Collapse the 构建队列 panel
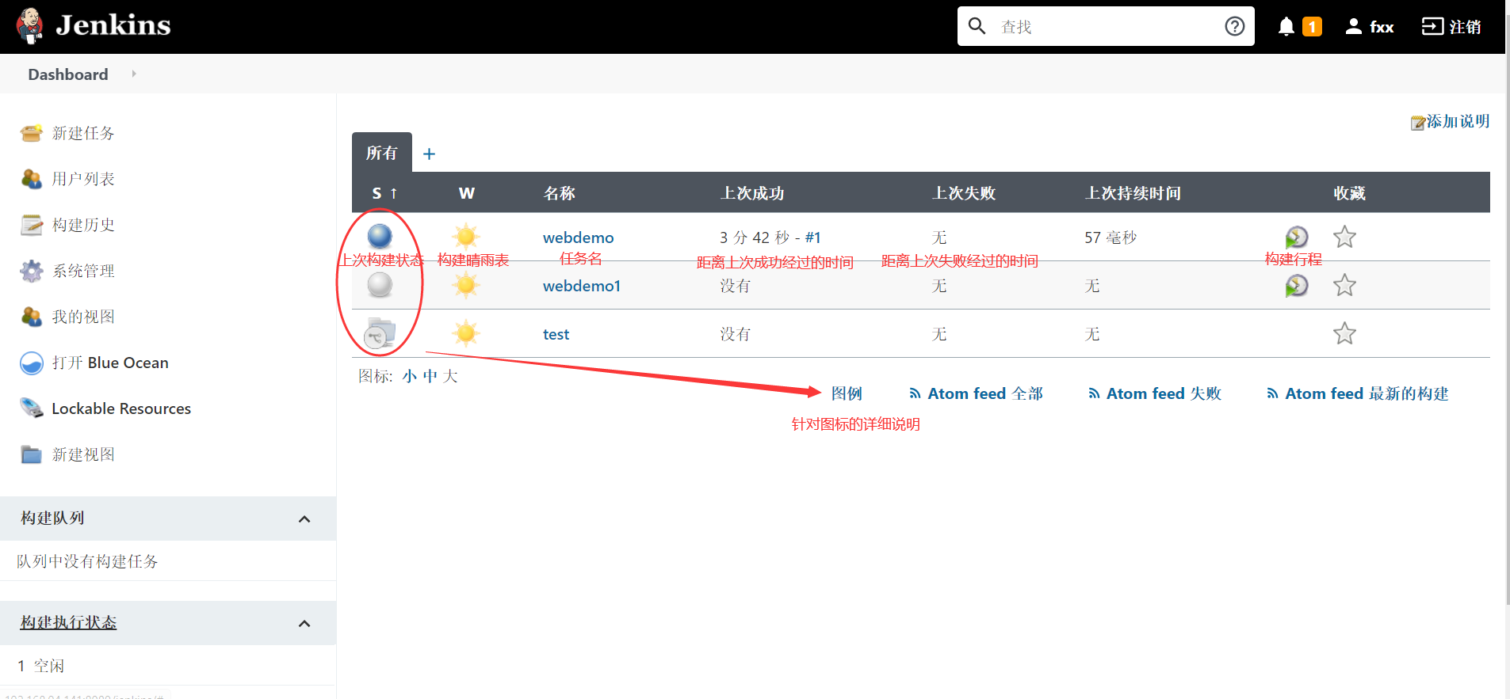Image resolution: width=1510 pixels, height=699 pixels. 304,519
